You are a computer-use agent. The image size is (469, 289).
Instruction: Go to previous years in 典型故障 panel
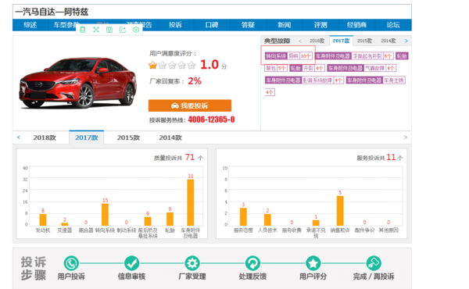pos(300,41)
